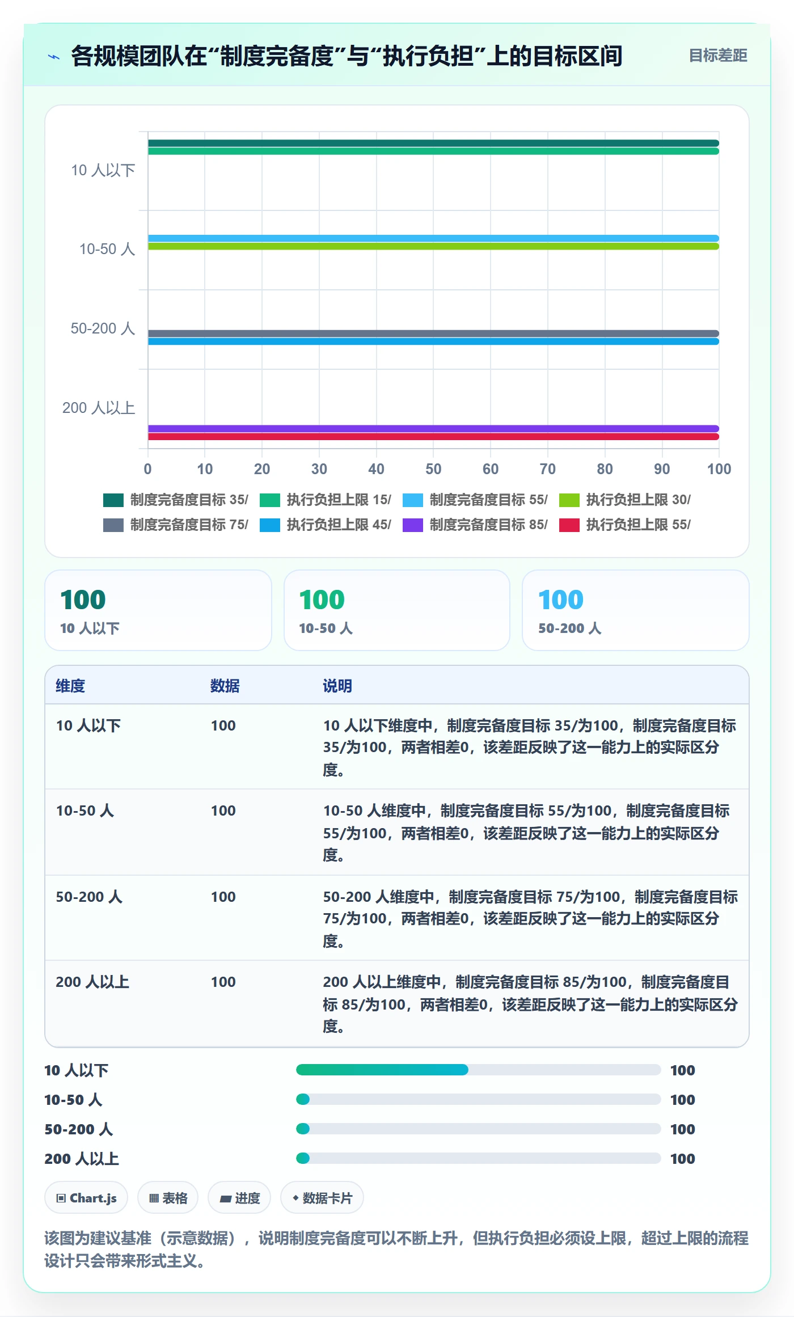Click the 50-200 人 progress bar
Screen dimensions: 794x1317
(479, 1129)
